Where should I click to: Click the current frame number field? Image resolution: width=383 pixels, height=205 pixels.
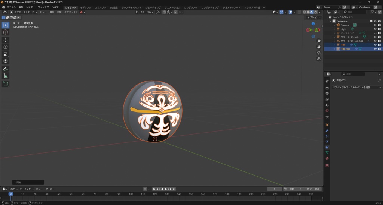coord(274,189)
